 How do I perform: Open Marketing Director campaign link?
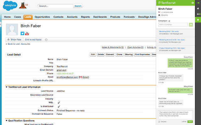click(x=172, y=40)
